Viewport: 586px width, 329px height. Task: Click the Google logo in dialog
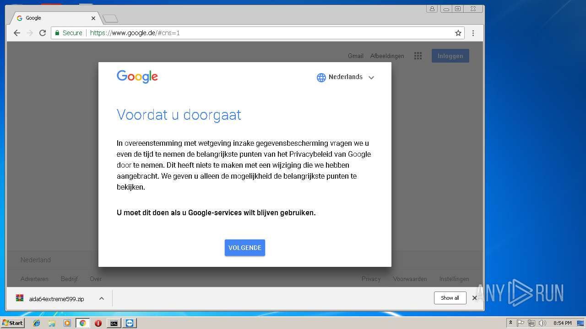pyautogui.click(x=137, y=76)
